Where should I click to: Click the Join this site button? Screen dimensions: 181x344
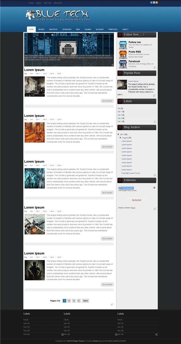tap(126, 188)
